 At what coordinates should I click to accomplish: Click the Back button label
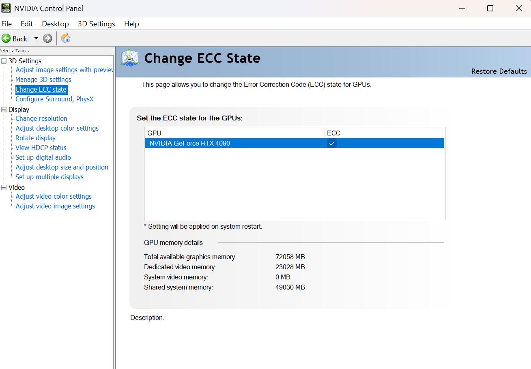pyautogui.click(x=20, y=39)
